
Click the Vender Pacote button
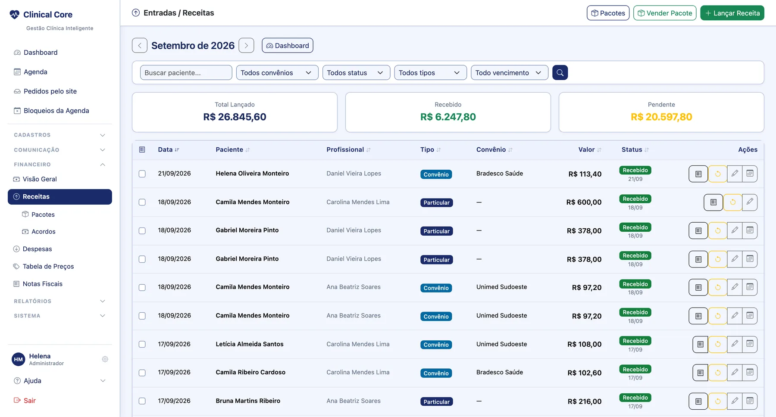[x=665, y=13]
